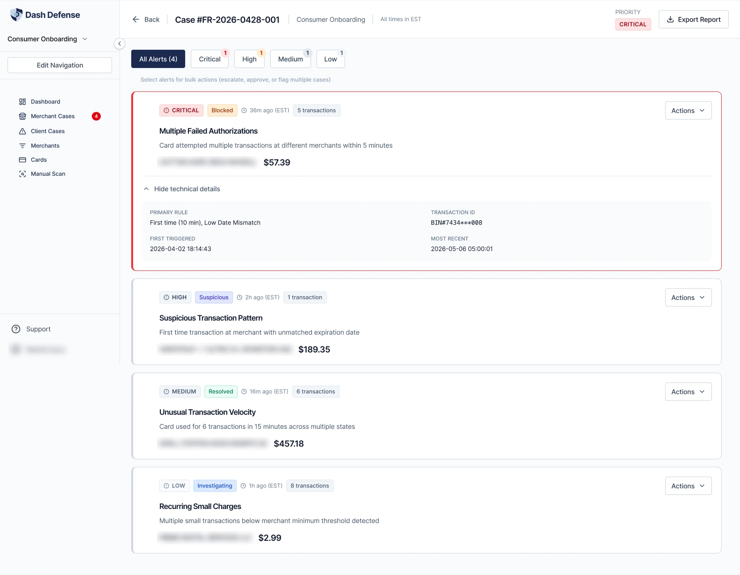Open the Consumer Onboarding workspace dropdown
The image size is (740, 575).
coord(47,39)
